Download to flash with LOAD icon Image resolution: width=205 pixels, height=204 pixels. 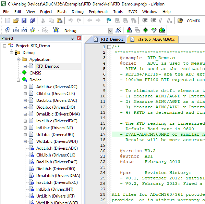click(56, 30)
